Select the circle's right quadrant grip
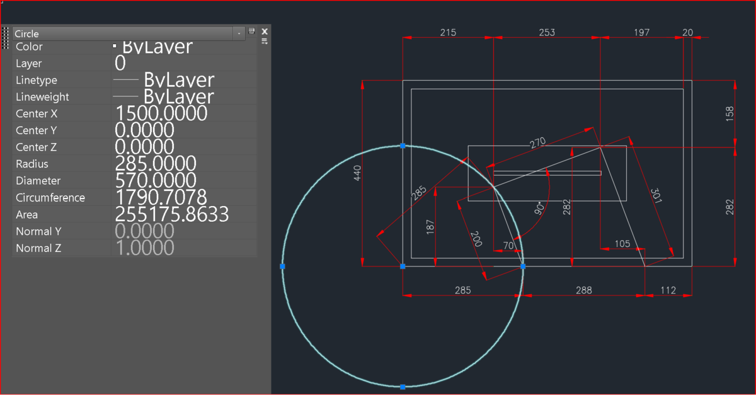Screen dimensions: 756x395 [x=523, y=266]
